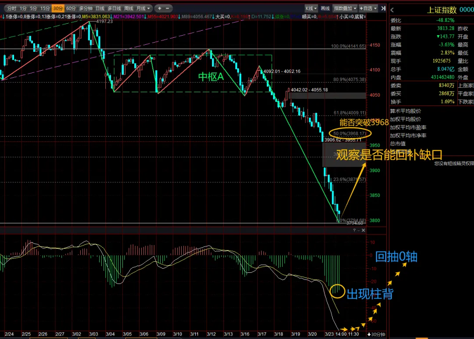Click the 涨跌 value 143.77
474x339 pixels.
[x=445, y=36]
